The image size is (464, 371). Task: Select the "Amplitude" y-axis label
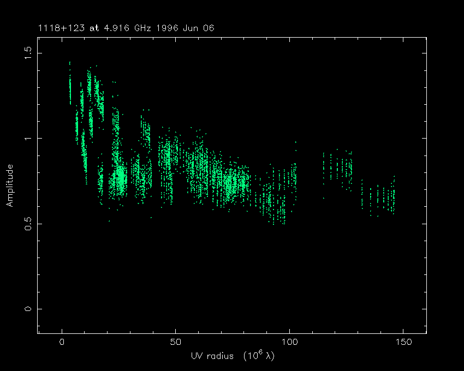pos(9,185)
